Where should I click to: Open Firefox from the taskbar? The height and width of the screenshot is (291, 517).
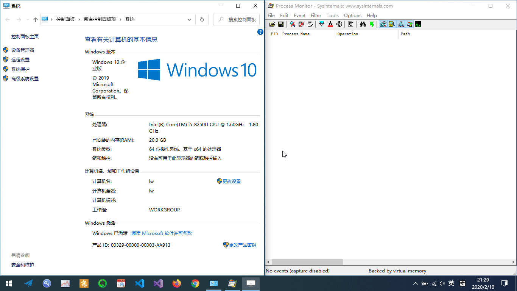(177, 283)
